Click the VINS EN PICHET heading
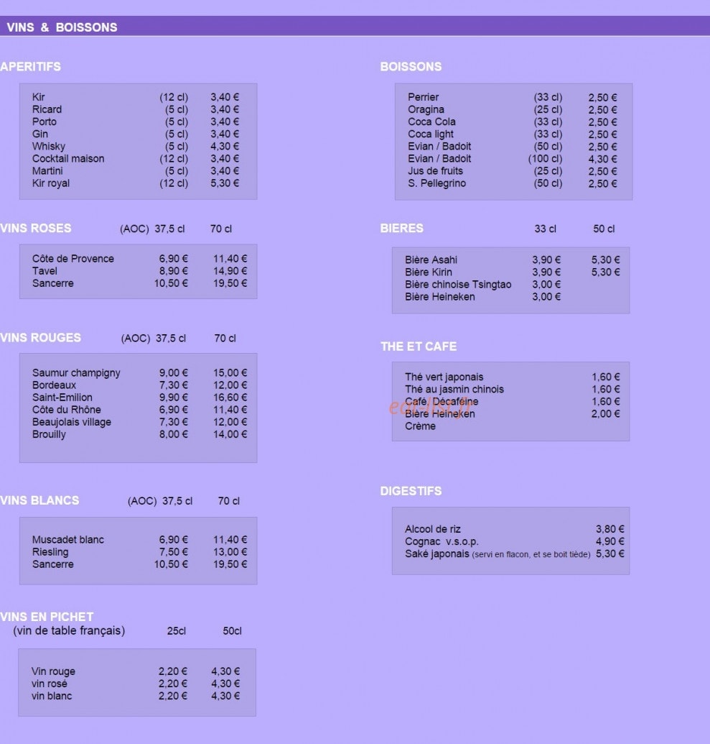Image resolution: width=710 pixels, height=744 pixels. 47,617
